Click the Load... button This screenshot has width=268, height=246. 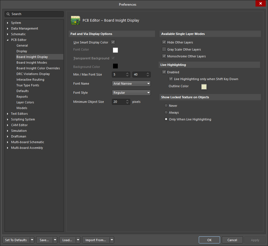coord(67,240)
